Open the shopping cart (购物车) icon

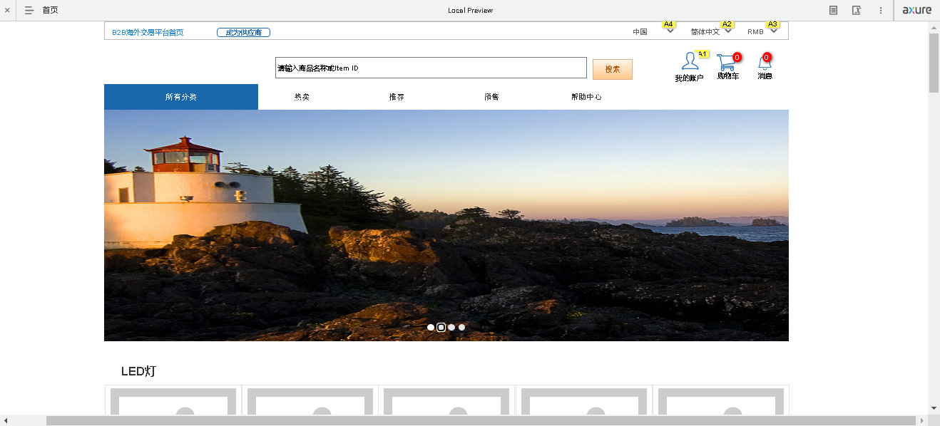point(726,62)
